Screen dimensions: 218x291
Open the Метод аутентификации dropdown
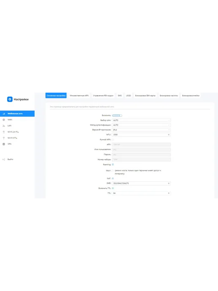pyautogui.click(x=141, y=125)
